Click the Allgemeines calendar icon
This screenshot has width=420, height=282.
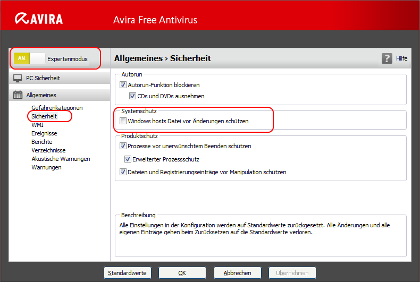18,95
